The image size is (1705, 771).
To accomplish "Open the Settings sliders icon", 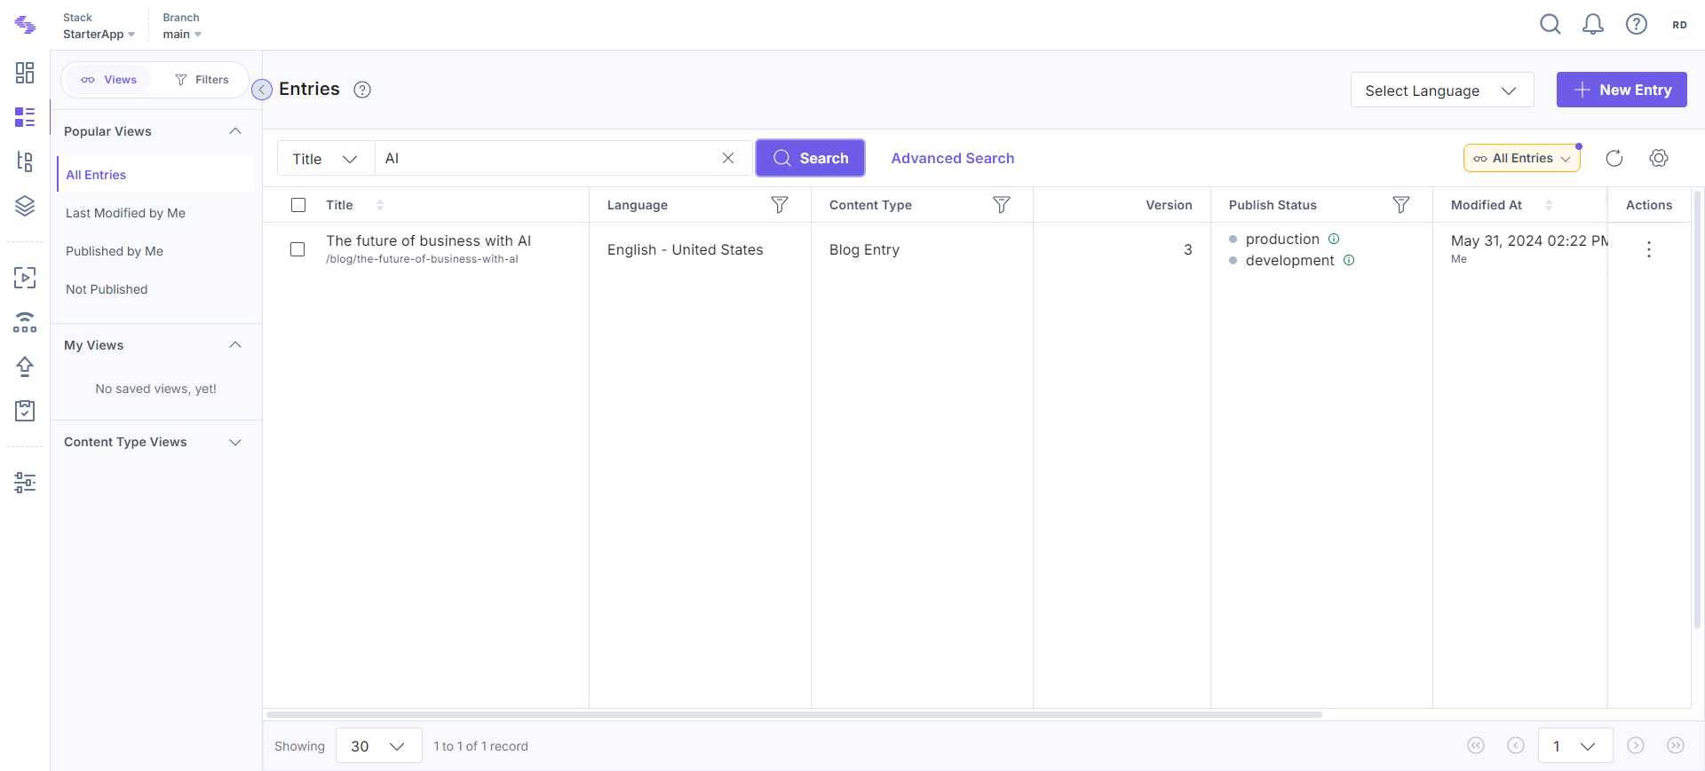I will 25,483.
